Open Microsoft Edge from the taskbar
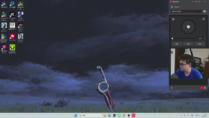 109,115
